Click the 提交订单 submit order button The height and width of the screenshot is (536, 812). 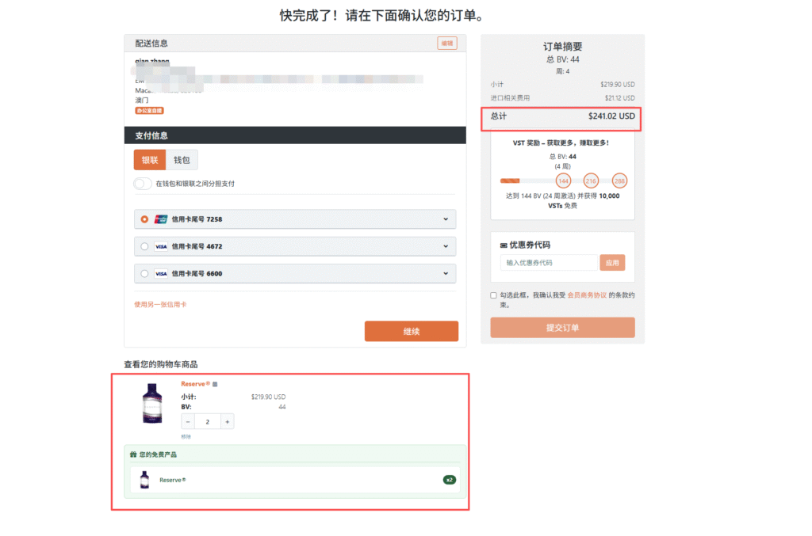pos(562,327)
